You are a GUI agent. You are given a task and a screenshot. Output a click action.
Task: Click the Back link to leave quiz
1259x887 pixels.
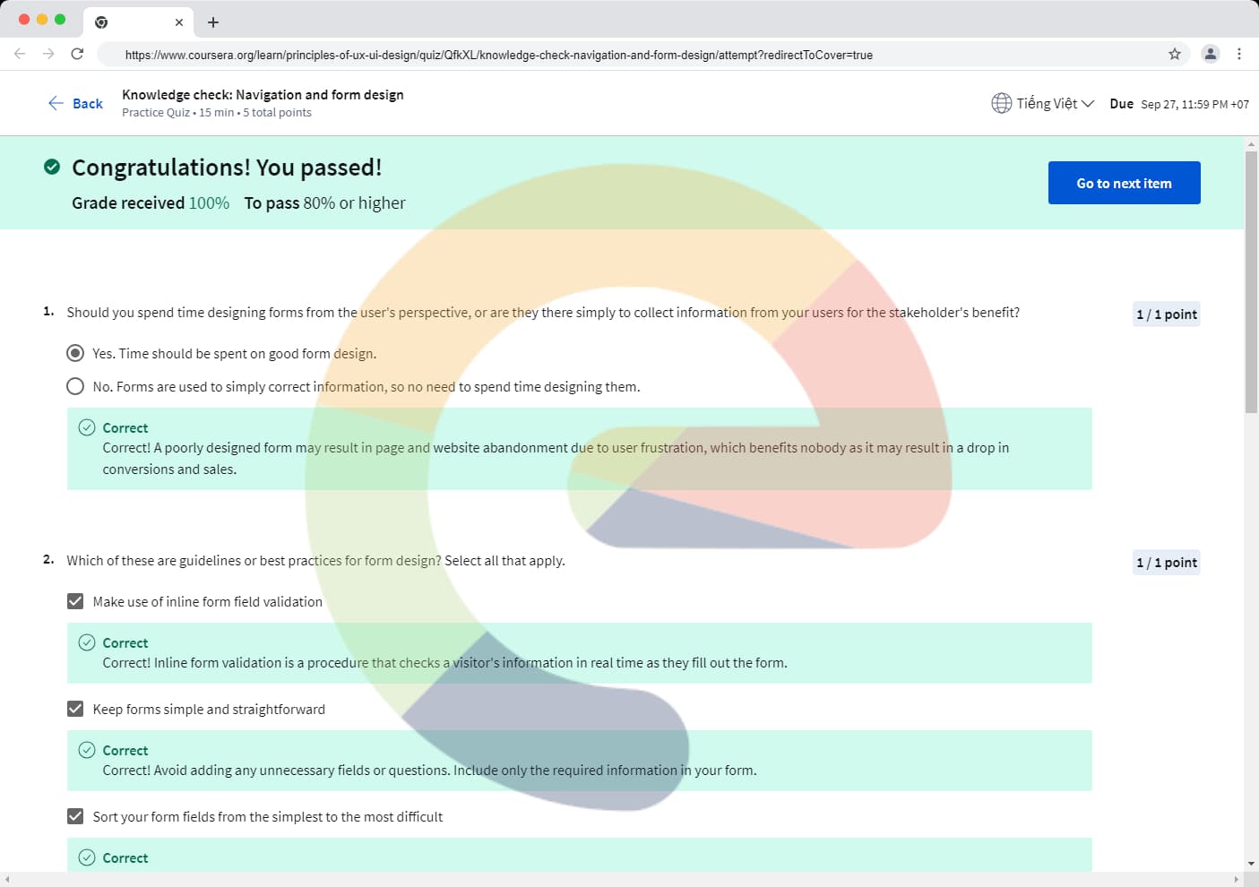click(76, 103)
